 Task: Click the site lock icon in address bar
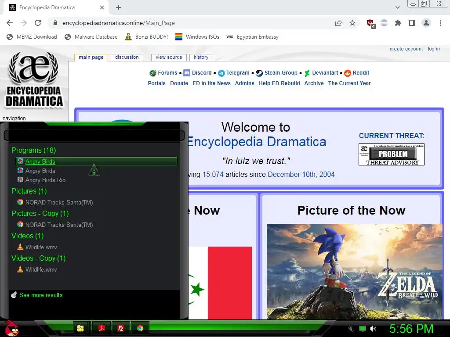click(x=55, y=23)
